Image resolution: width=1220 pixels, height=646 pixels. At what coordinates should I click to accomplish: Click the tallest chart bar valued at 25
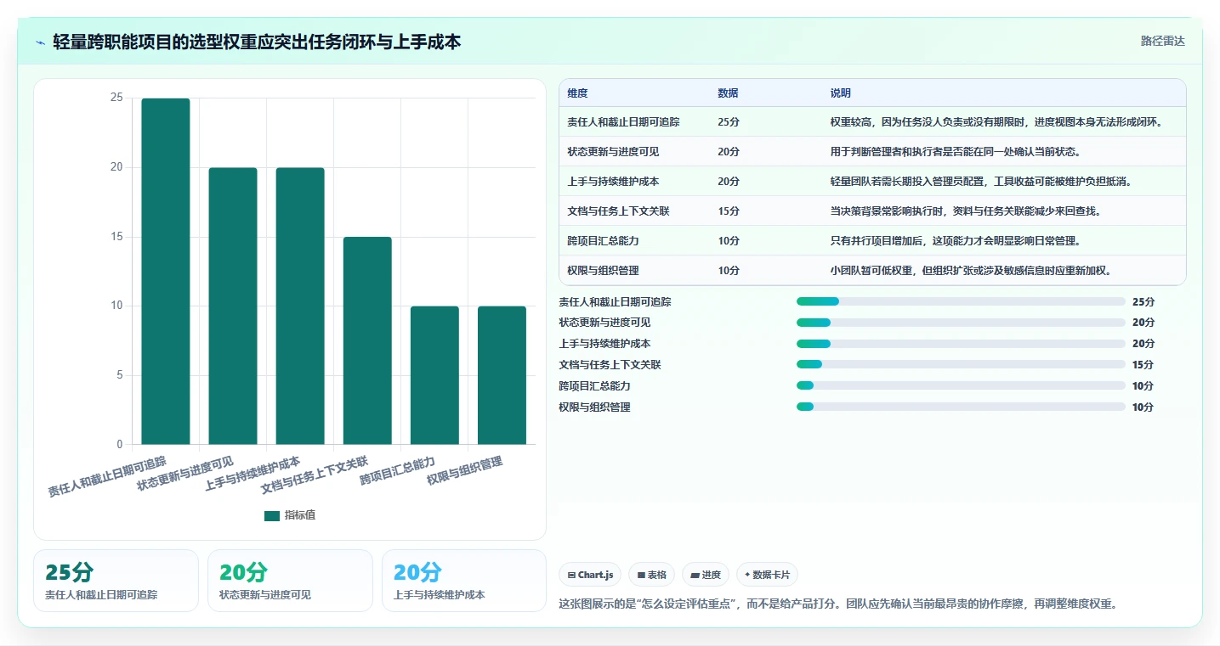166,271
